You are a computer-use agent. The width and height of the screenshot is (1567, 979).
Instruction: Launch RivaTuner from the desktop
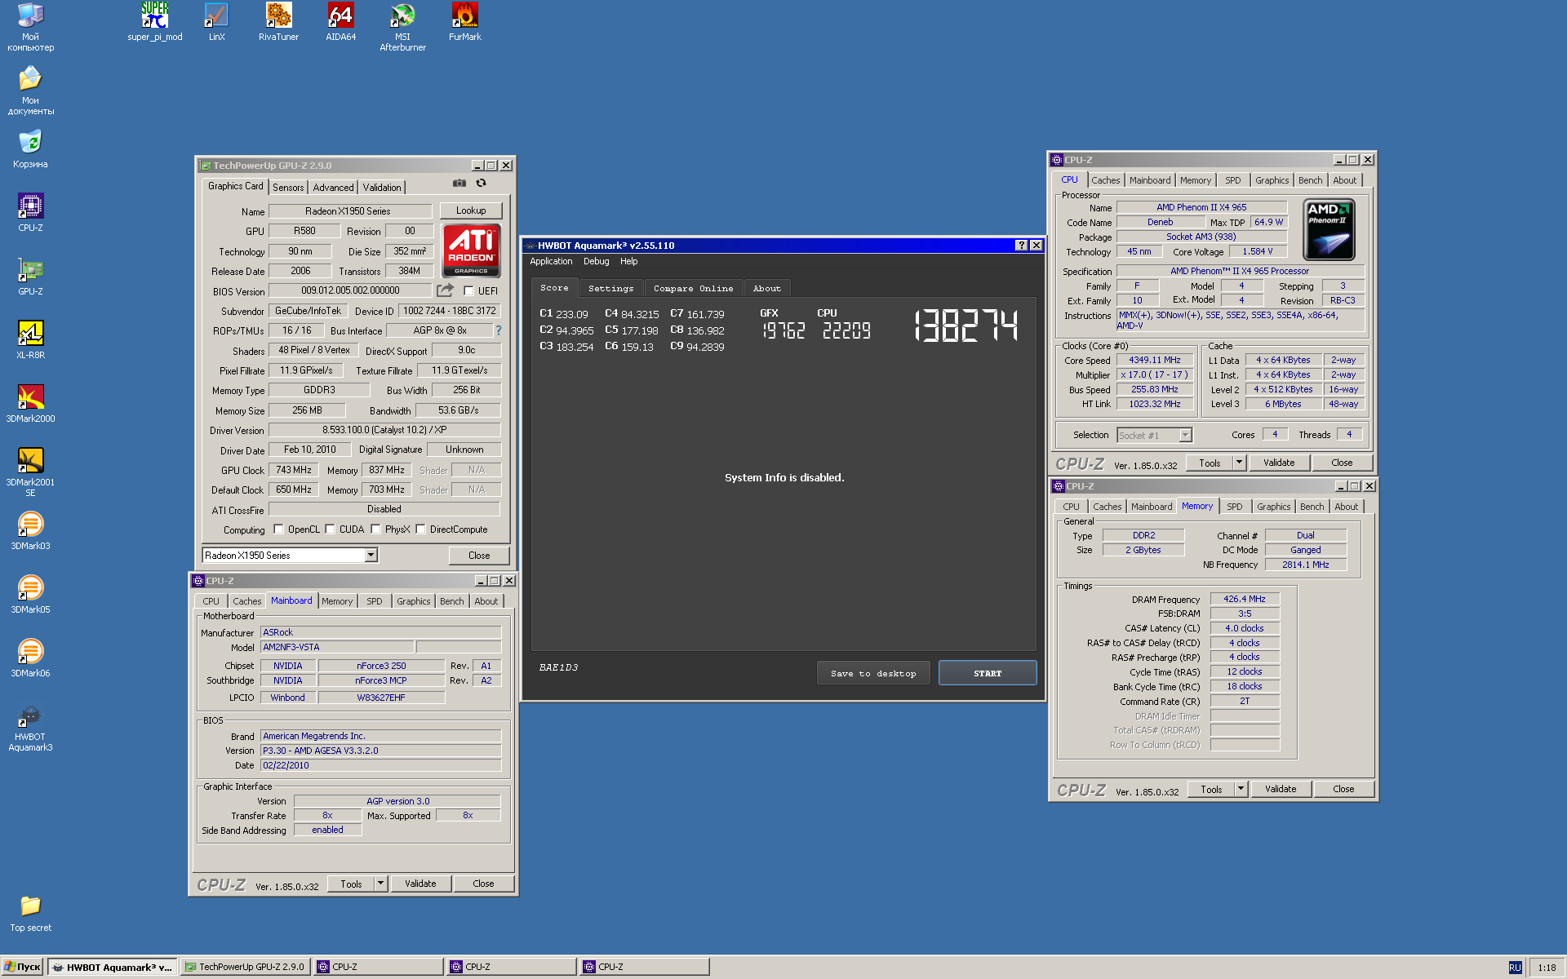[x=278, y=22]
